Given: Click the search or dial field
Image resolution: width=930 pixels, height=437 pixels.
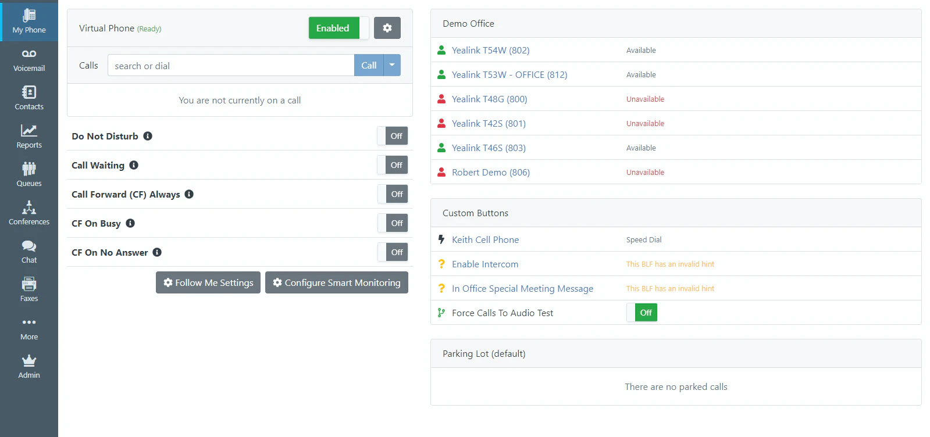Looking at the screenshot, I should click(231, 65).
